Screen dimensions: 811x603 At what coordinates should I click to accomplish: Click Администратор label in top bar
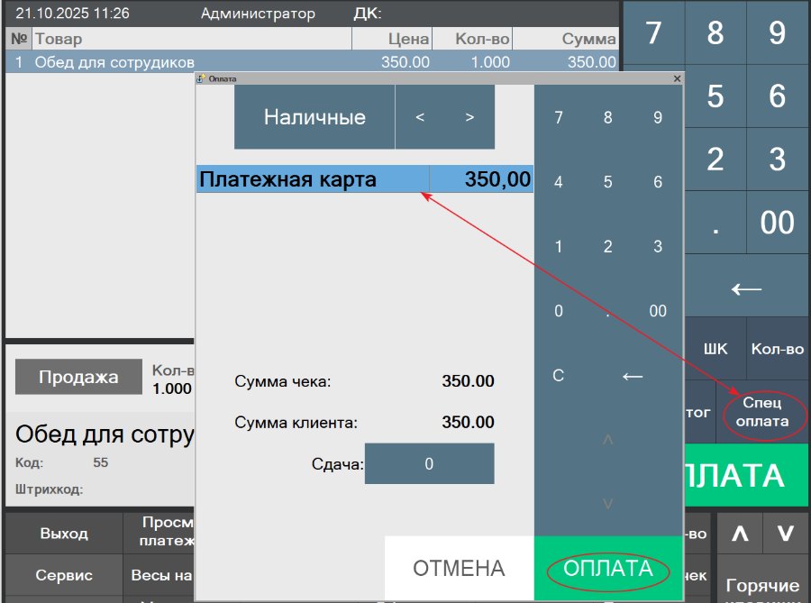258,14
